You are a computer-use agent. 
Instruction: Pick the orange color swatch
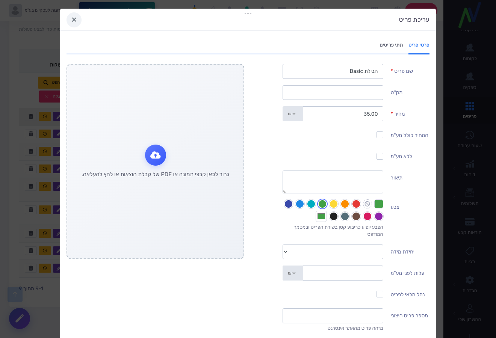click(x=345, y=204)
